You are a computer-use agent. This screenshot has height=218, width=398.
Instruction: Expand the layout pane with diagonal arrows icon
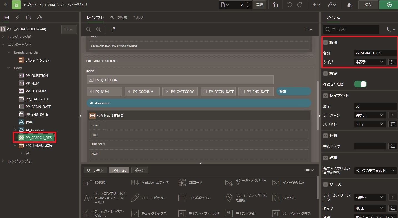coord(113,29)
